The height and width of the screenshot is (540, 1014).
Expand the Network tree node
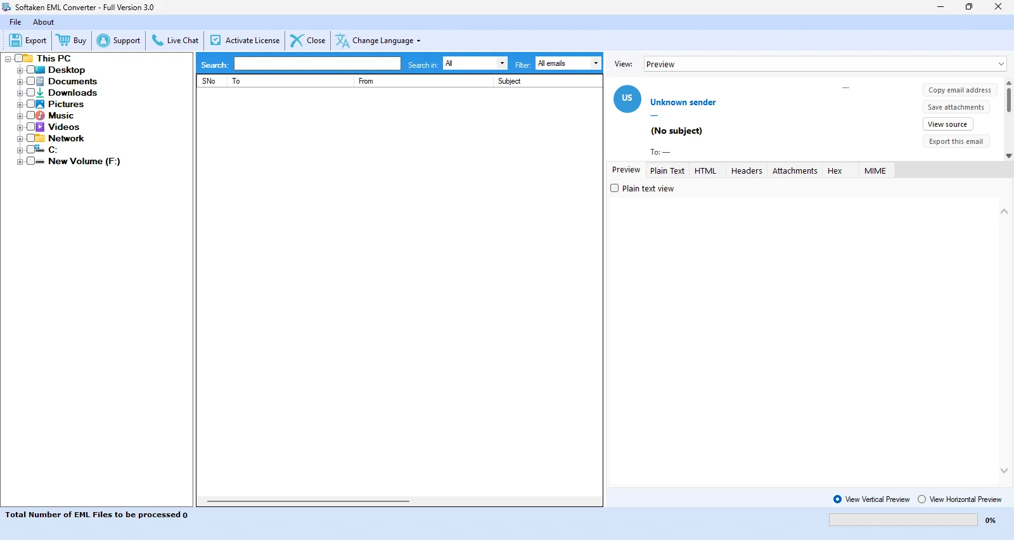point(20,139)
